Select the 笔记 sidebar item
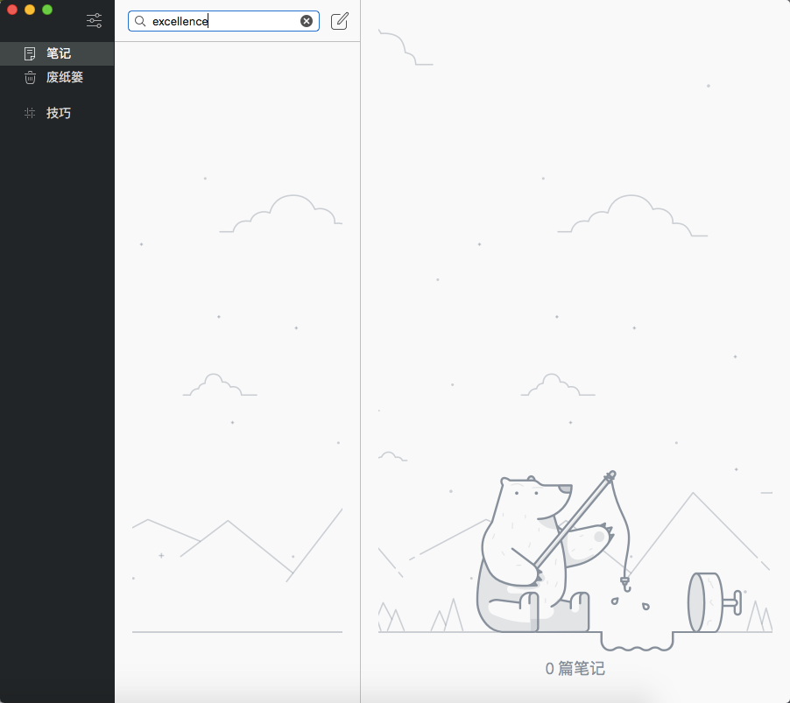This screenshot has width=790, height=703. pyautogui.click(x=57, y=53)
